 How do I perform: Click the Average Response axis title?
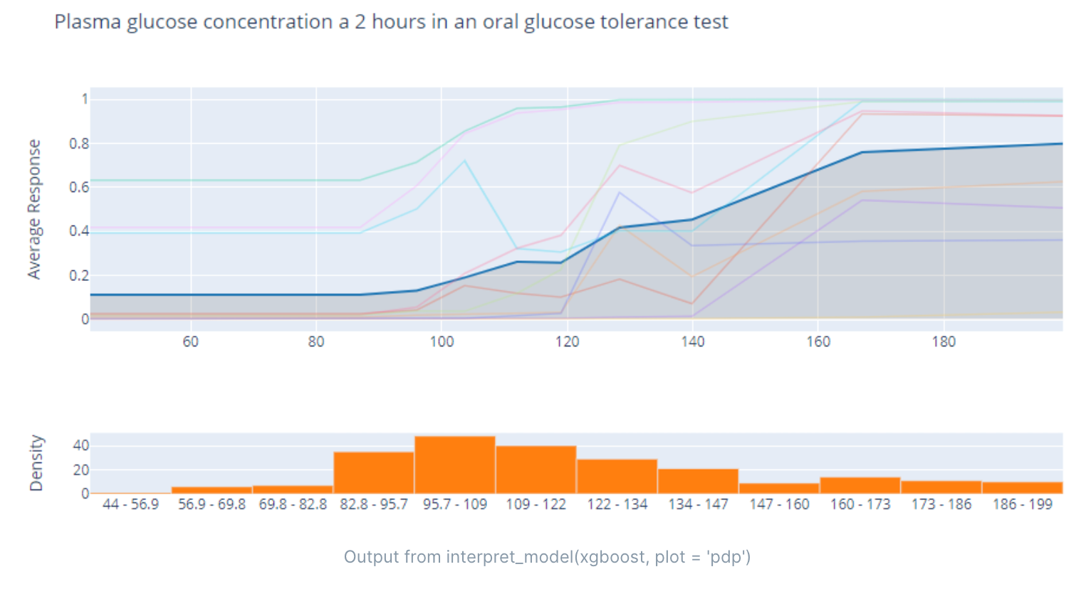coord(34,209)
